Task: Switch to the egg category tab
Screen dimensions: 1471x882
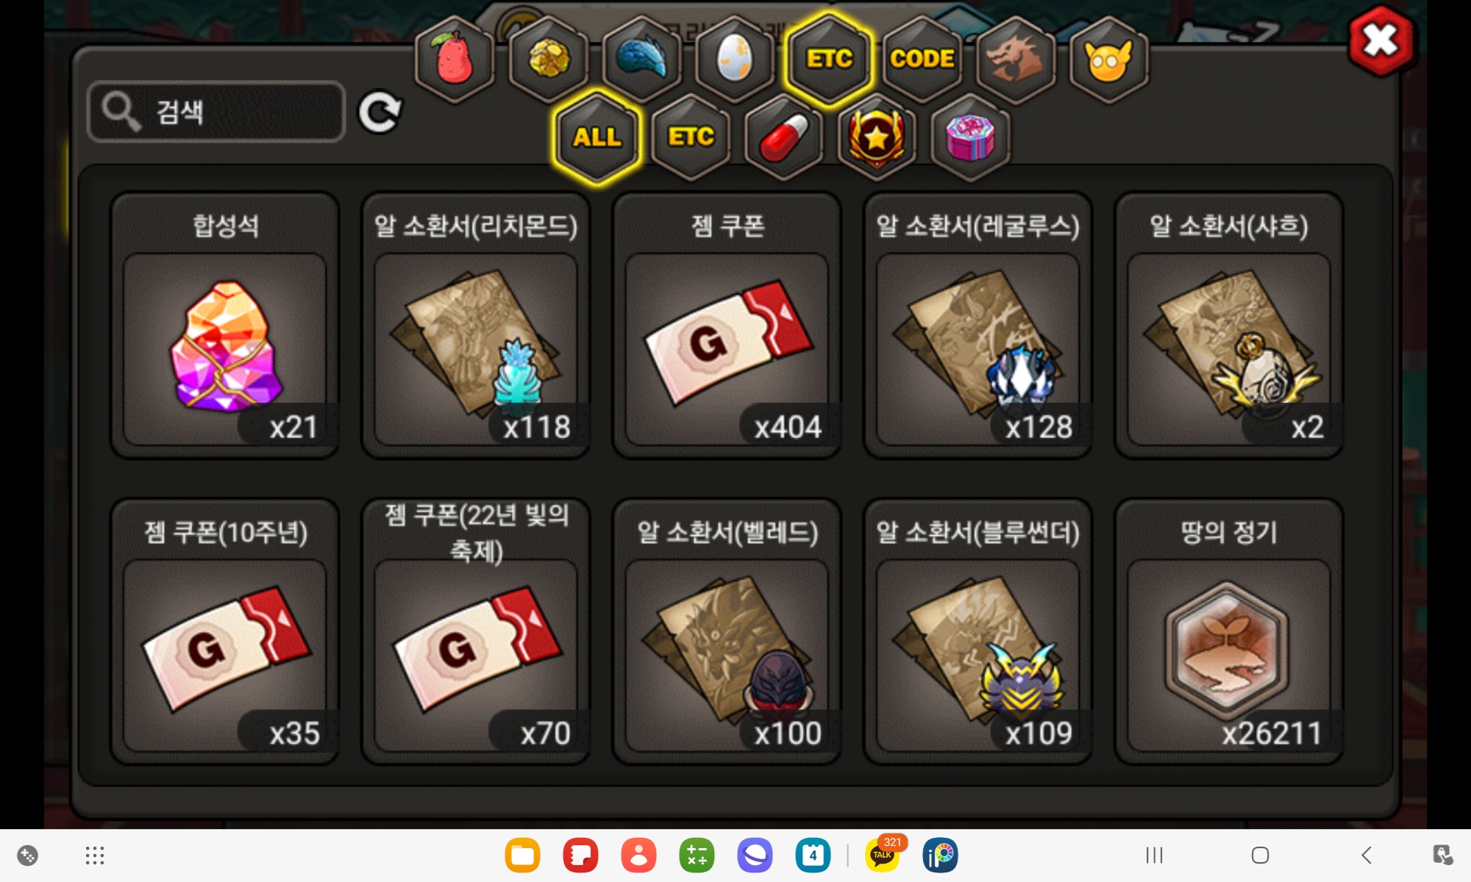Action: 735,59
